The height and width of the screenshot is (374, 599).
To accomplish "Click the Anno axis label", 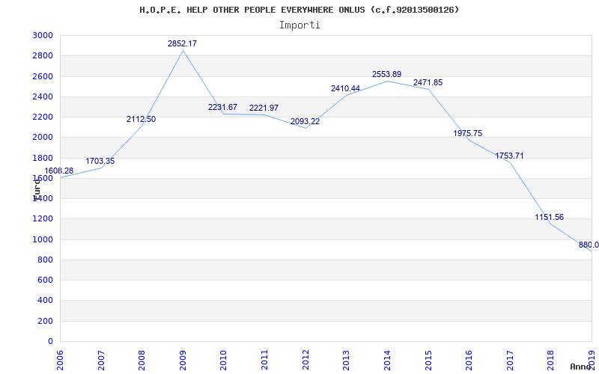I will tap(580, 367).
